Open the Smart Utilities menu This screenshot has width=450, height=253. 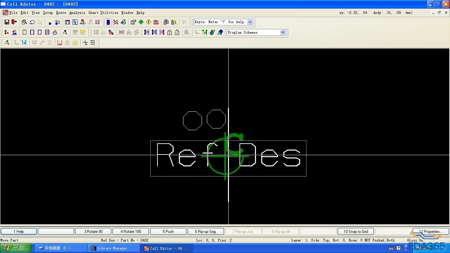(103, 13)
